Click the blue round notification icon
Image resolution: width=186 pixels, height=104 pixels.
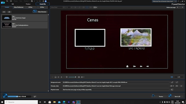(46, 1)
